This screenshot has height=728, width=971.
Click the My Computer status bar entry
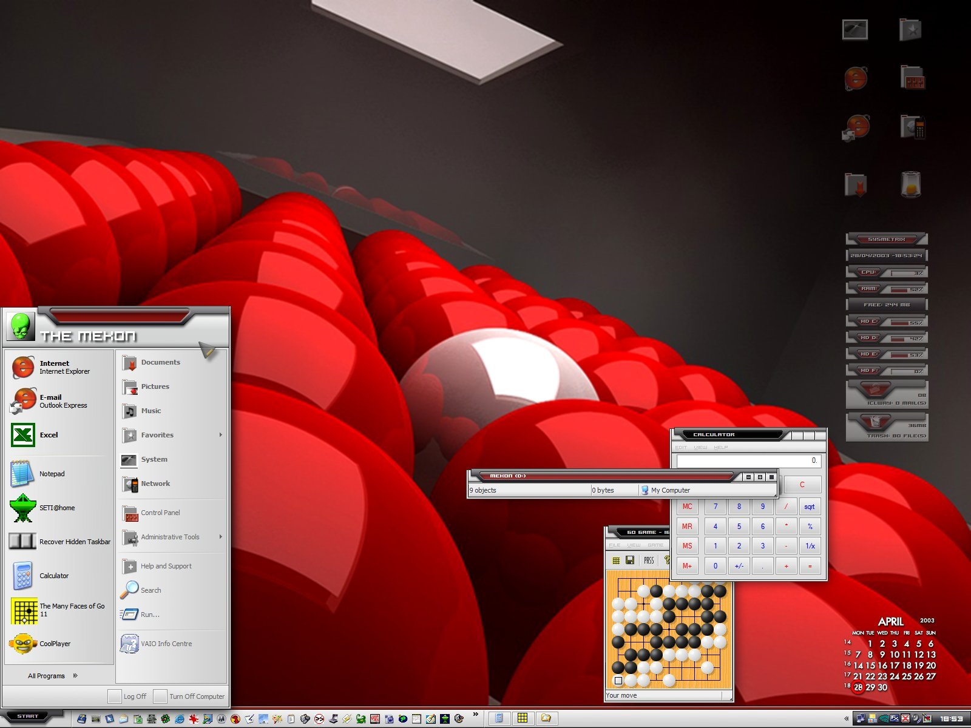(708, 490)
